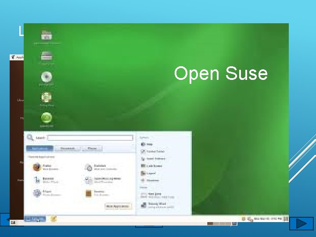Open Help in the System list
This screenshot has height=237, width=316.
(147, 144)
